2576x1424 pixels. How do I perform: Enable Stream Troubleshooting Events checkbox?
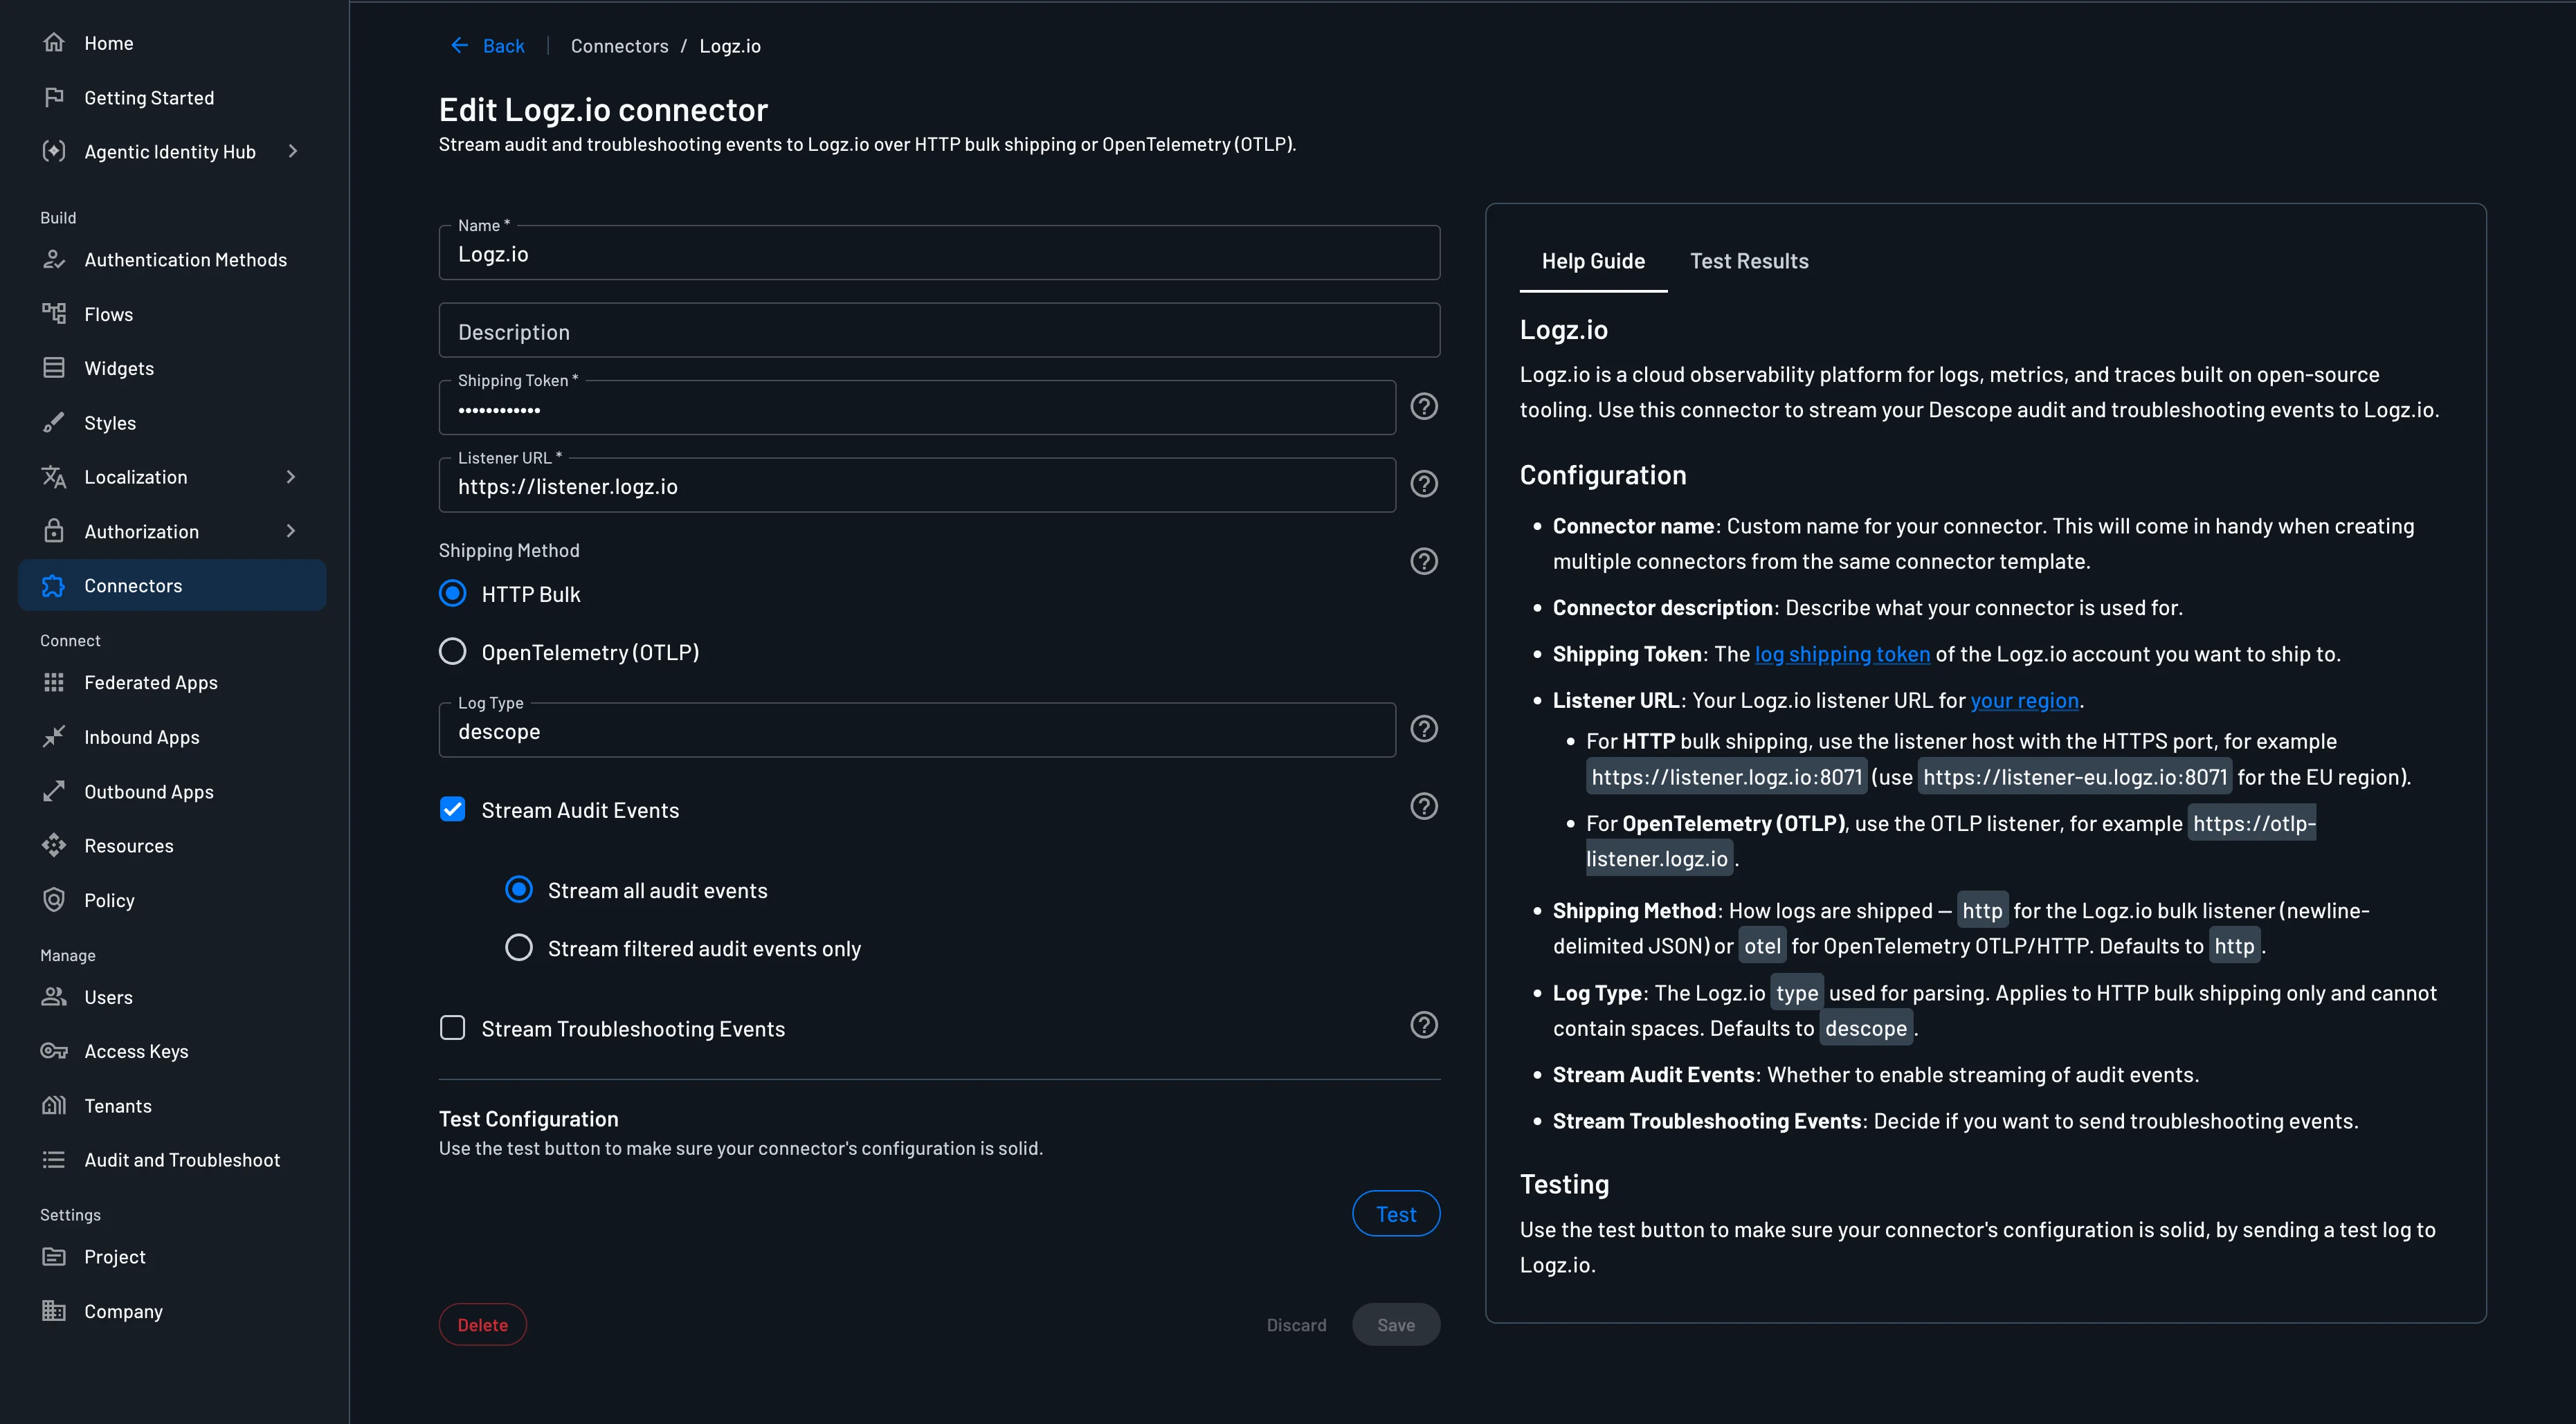click(453, 1028)
